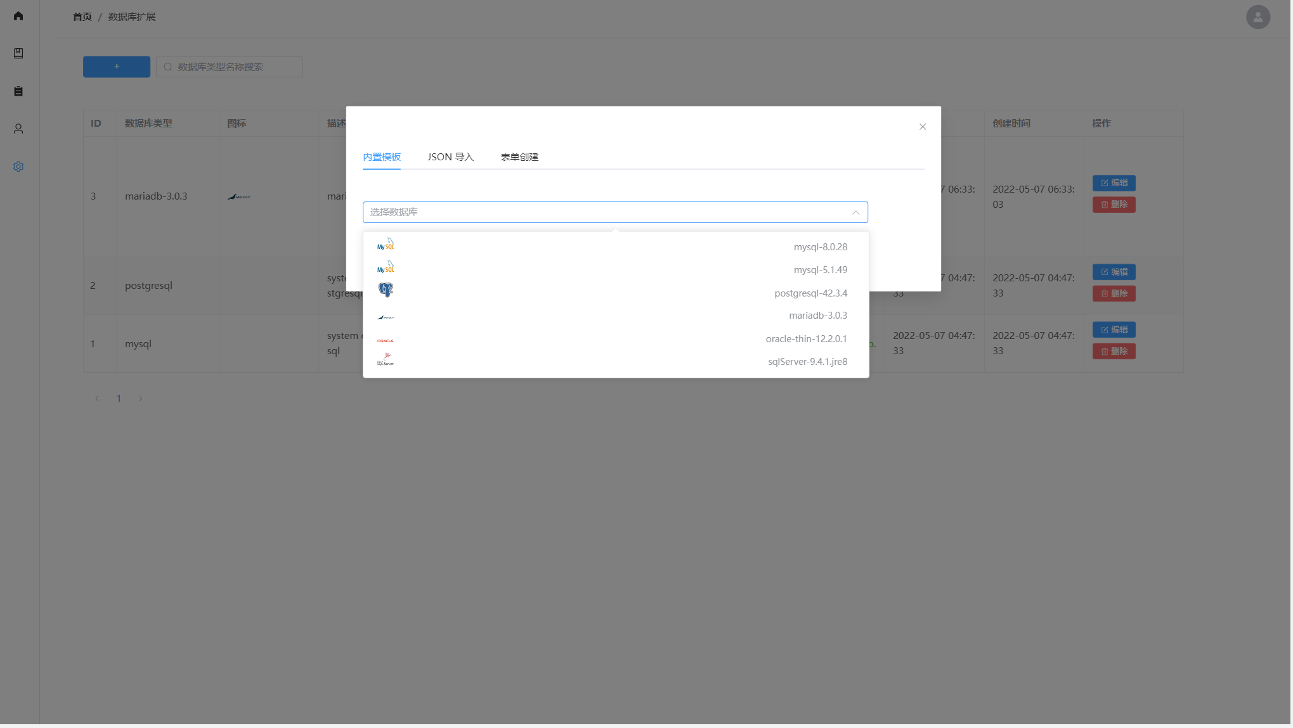Click 编辑 button for mariadb-3.0.3 row
The height and width of the screenshot is (728, 1293).
(1114, 183)
